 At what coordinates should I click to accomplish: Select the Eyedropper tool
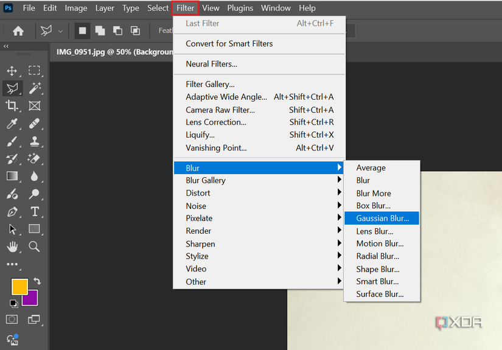coord(12,124)
